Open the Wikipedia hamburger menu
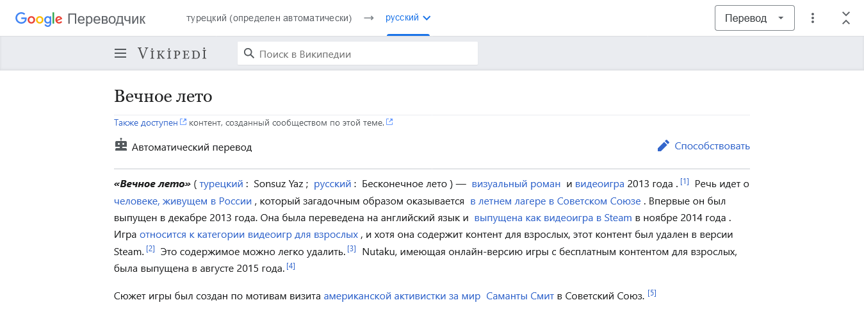 pos(120,54)
